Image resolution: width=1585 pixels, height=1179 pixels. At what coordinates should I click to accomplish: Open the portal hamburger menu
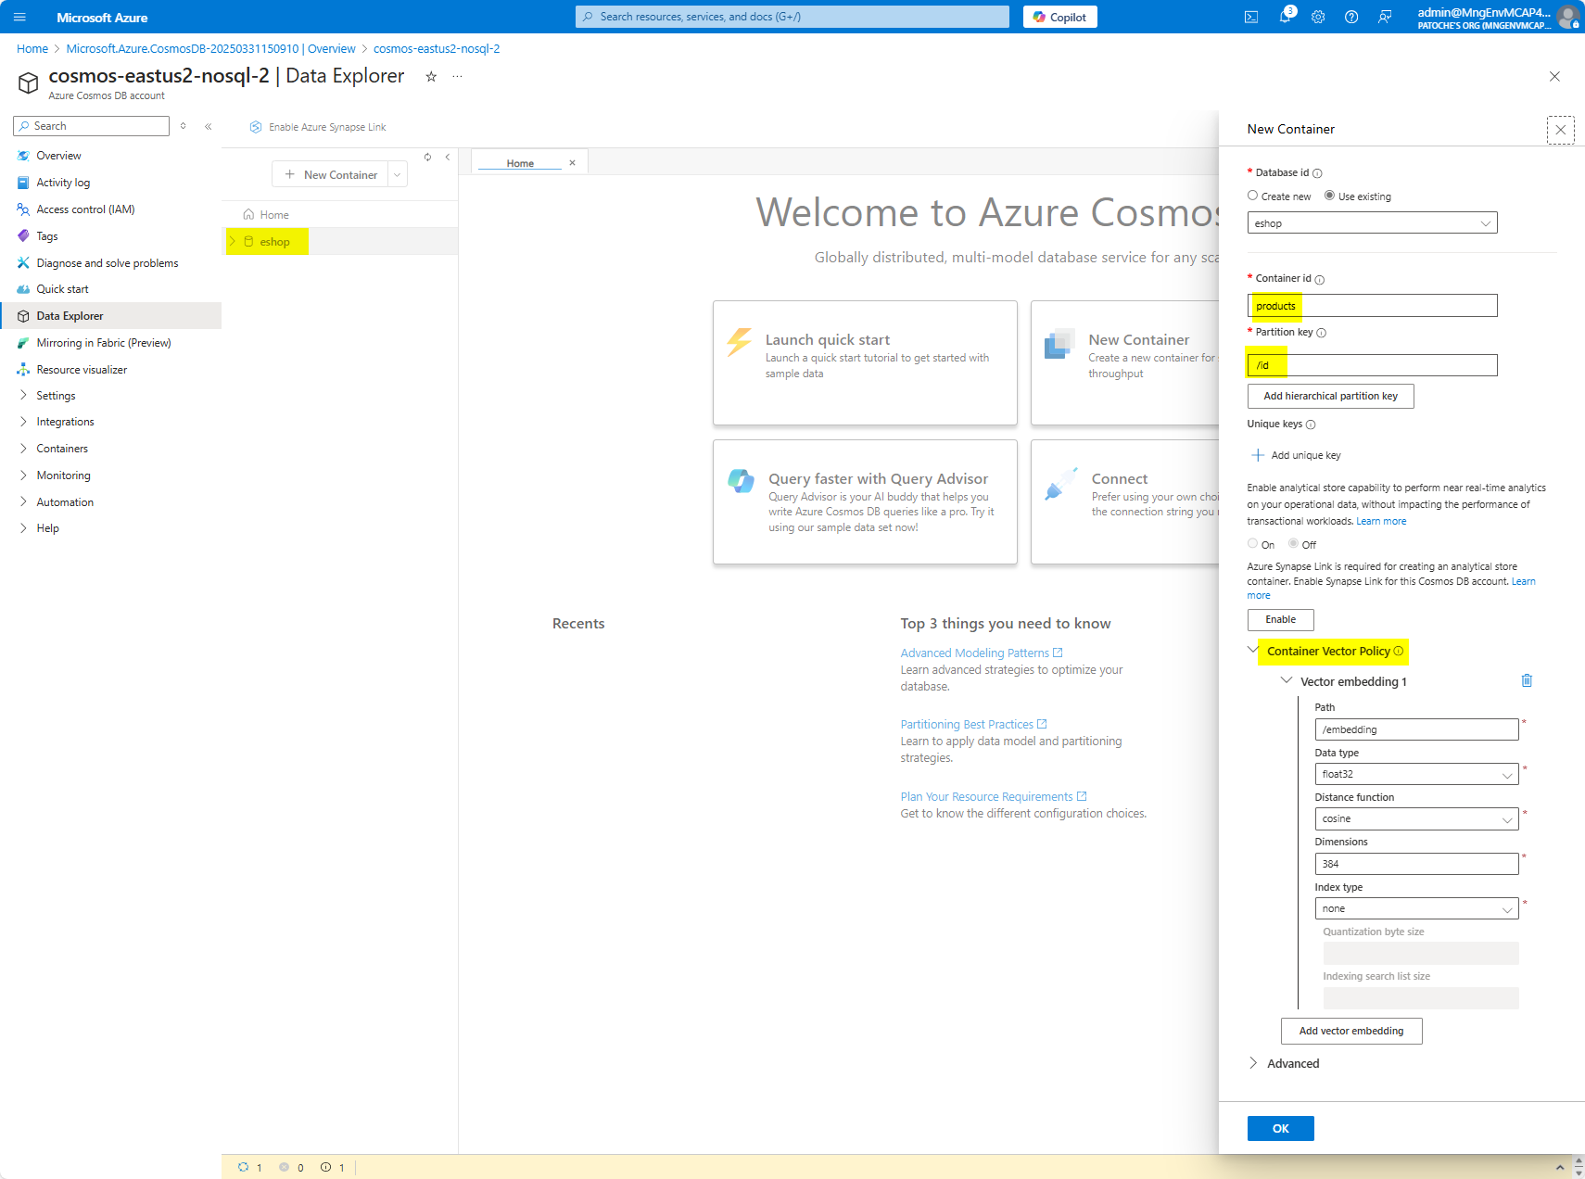[x=19, y=17]
